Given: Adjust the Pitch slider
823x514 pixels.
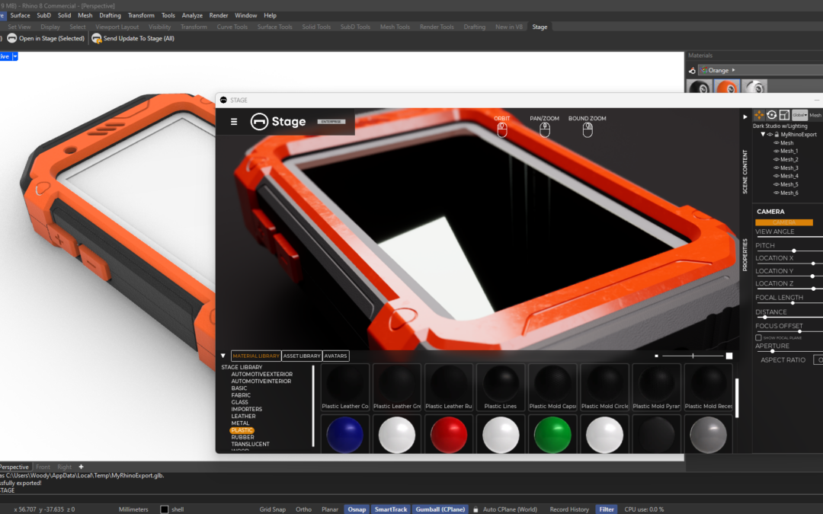Looking at the screenshot, I should click(793, 251).
